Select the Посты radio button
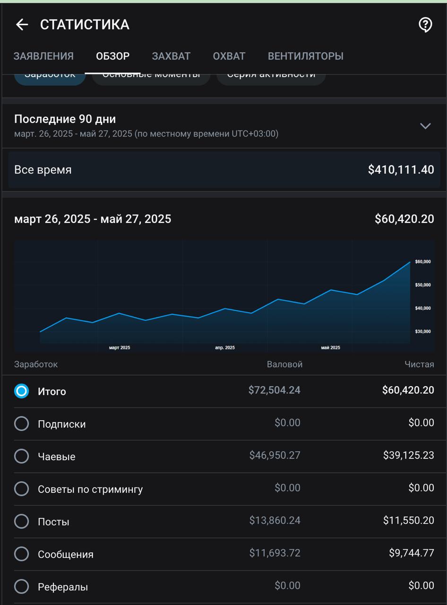The width and height of the screenshot is (447, 605). (x=21, y=521)
